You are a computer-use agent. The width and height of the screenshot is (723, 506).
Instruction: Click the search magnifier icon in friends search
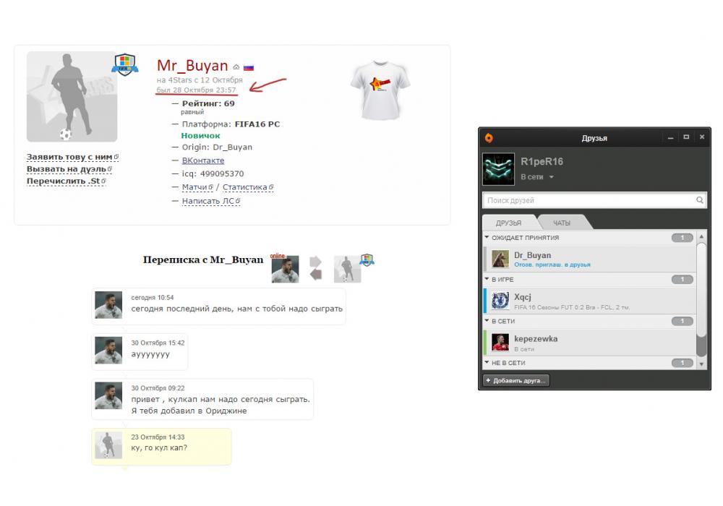[x=699, y=200]
